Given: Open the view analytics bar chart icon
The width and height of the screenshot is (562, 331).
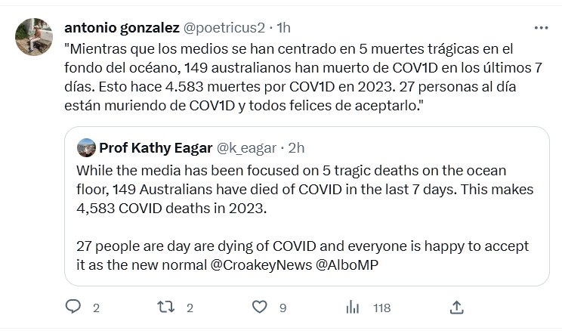Looking at the screenshot, I should tap(352, 307).
